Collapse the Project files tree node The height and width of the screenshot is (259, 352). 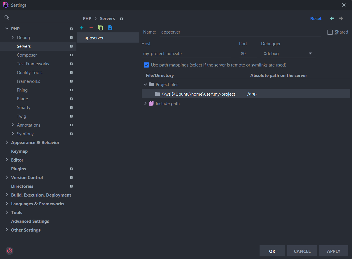click(145, 84)
